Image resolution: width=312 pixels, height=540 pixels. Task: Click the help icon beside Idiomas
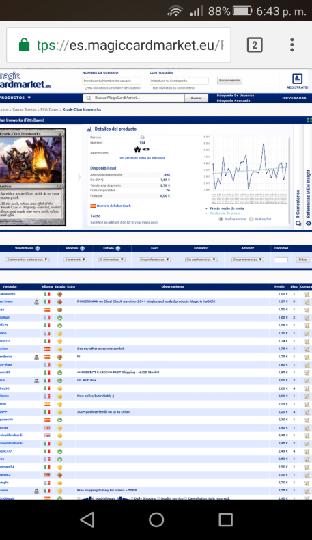(82, 248)
